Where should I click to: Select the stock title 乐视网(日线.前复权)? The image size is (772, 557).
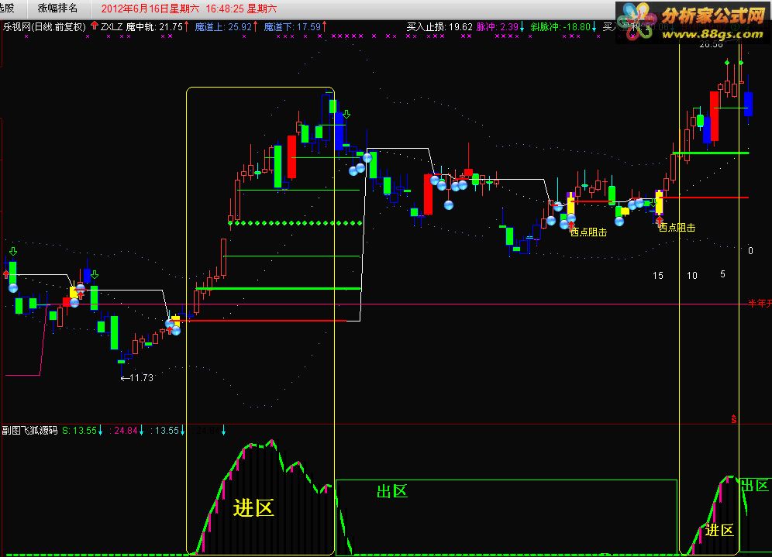[44, 26]
